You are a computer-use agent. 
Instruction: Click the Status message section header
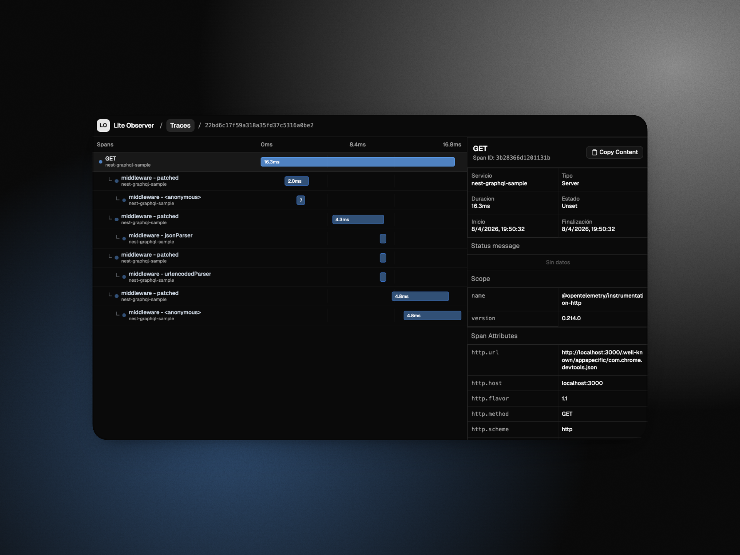(x=495, y=246)
